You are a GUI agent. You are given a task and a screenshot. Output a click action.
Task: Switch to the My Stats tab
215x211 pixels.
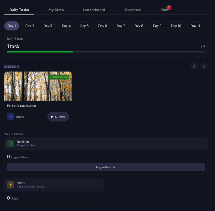pyautogui.click(x=56, y=10)
